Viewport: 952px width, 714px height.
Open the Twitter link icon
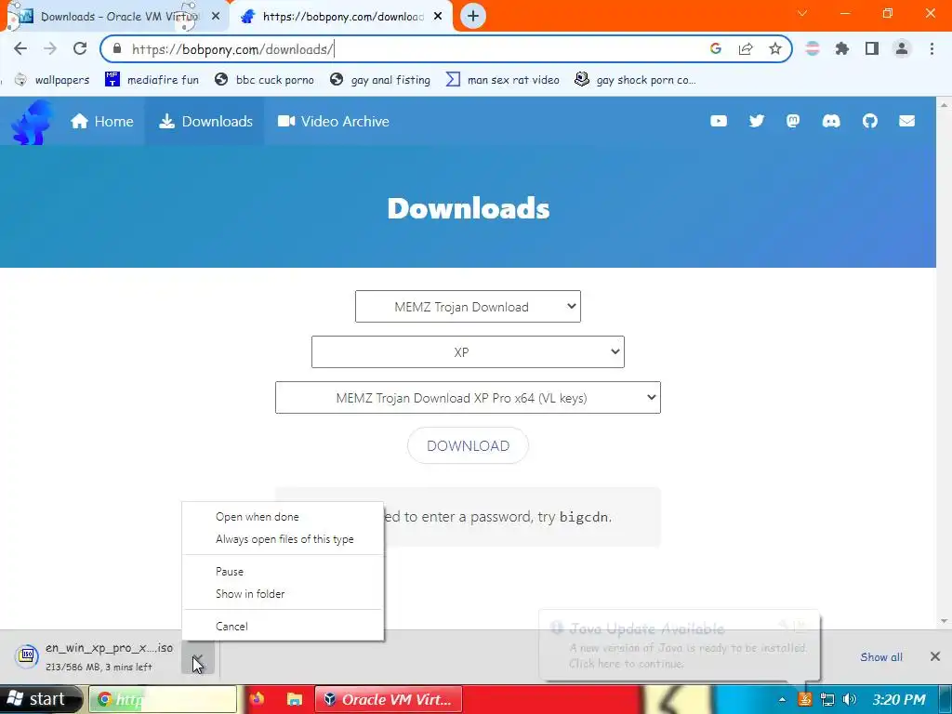757,121
